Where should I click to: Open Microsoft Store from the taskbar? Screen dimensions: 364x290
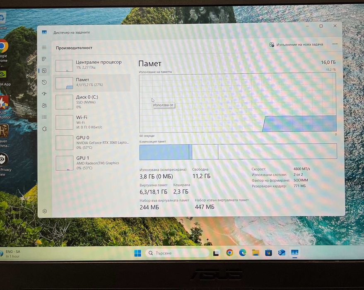coord(269,252)
